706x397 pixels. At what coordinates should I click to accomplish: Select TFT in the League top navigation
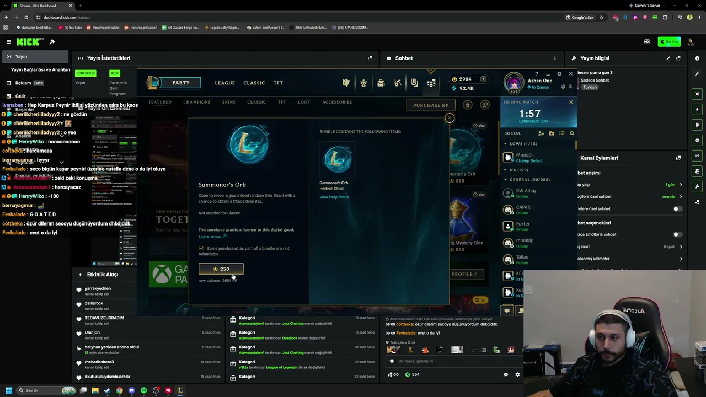tap(278, 83)
